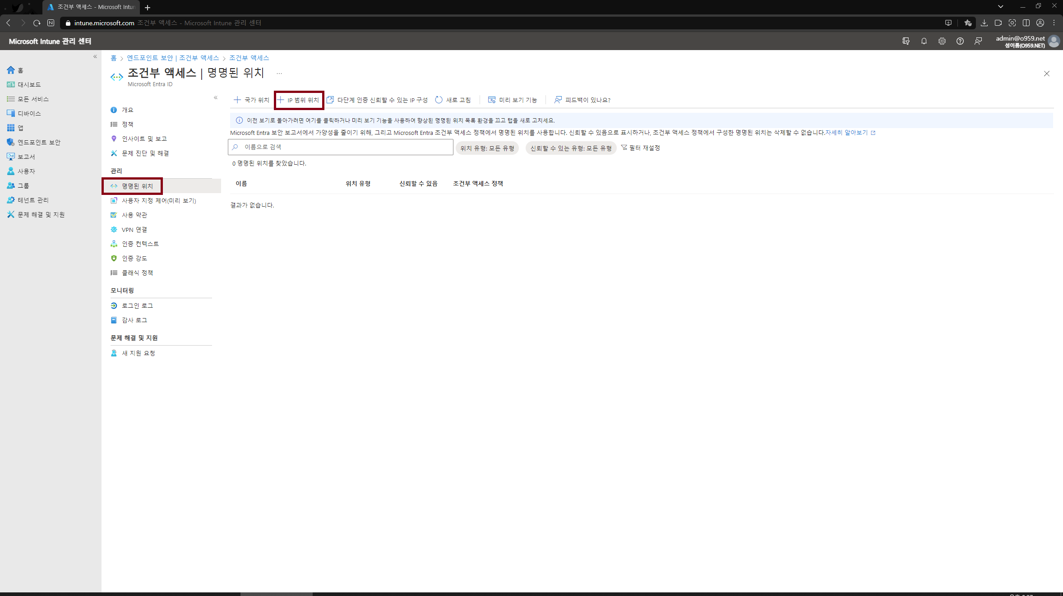
Task: Click the 엔드포인트 보안 breadcrumb link
Action: [x=150, y=58]
